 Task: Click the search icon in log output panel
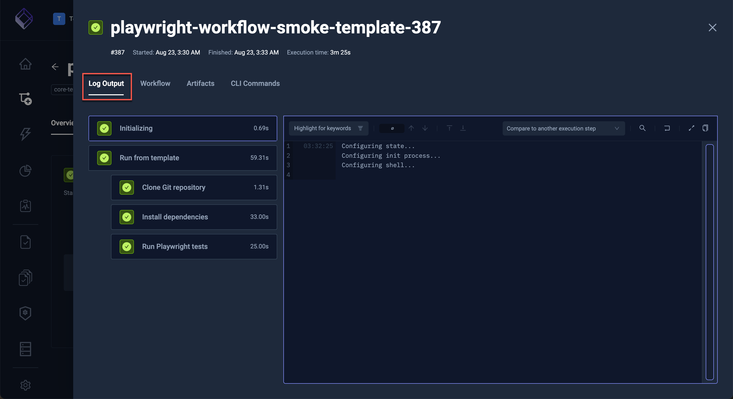click(x=642, y=128)
